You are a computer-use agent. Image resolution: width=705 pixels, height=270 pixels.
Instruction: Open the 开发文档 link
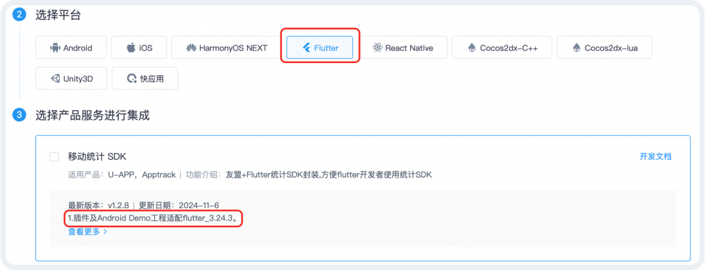[x=655, y=156]
